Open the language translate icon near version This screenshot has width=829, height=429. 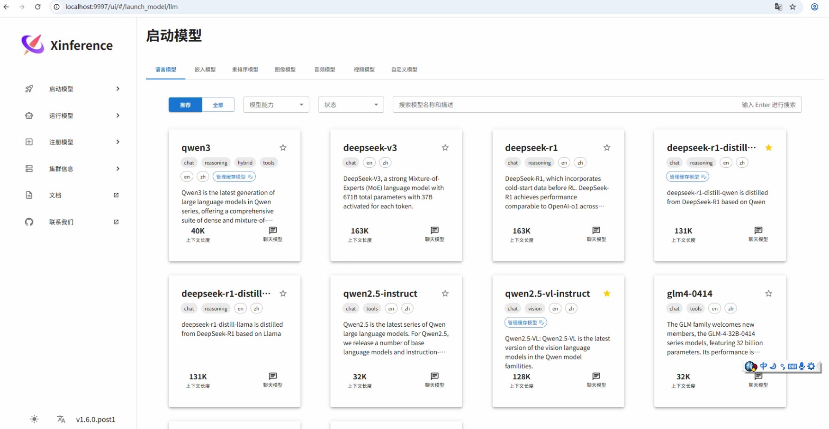61,419
